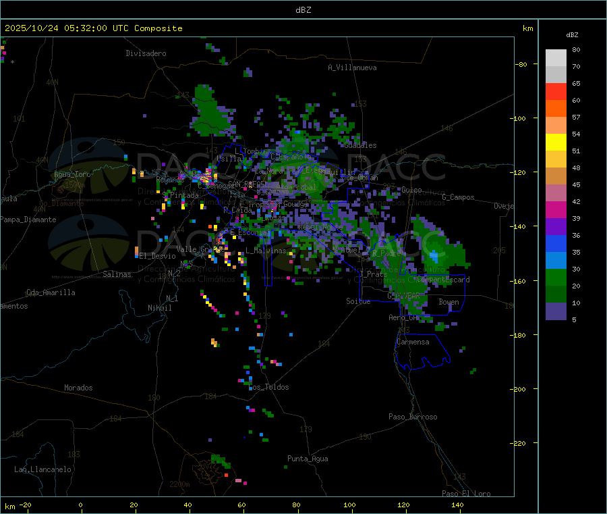Click the green echo cell southwest of Divisadero

coord(211,111)
